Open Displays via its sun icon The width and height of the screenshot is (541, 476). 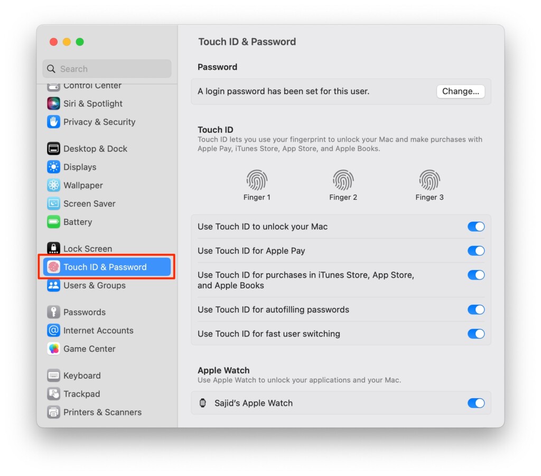tap(53, 167)
